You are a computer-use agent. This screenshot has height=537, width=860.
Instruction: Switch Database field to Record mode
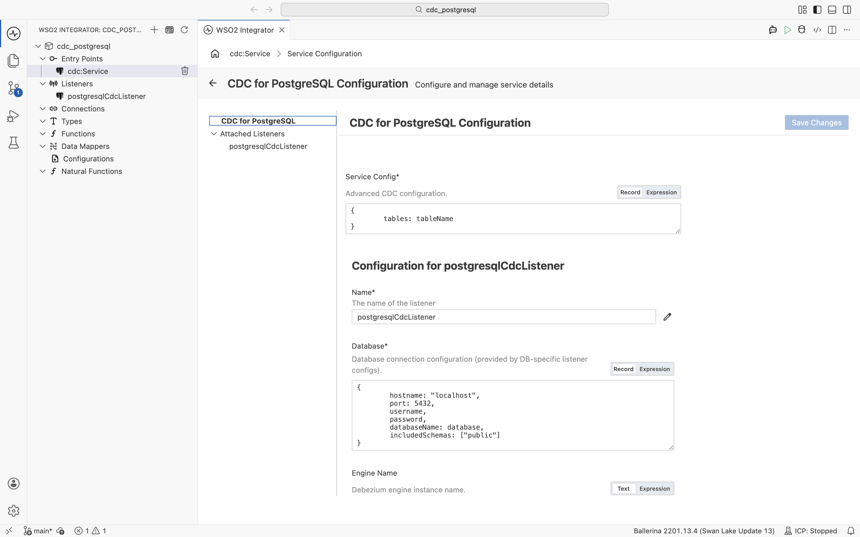tap(623, 369)
